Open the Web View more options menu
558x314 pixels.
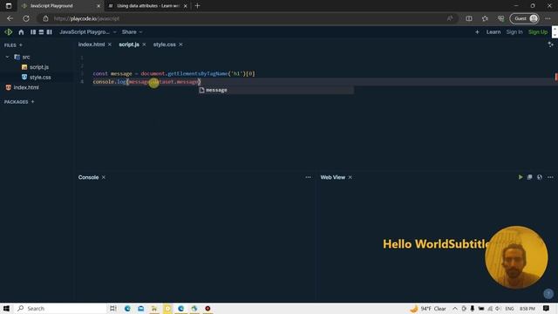pos(550,177)
